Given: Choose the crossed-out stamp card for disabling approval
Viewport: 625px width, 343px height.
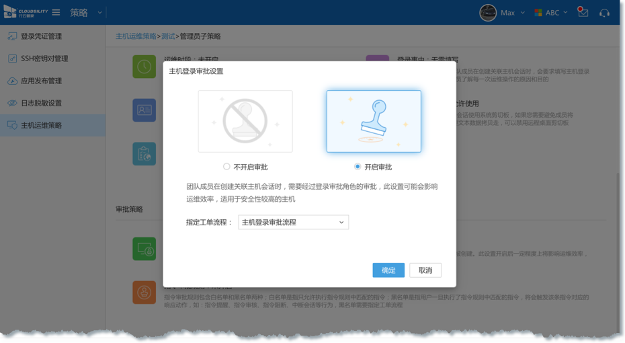Looking at the screenshot, I should (245, 121).
